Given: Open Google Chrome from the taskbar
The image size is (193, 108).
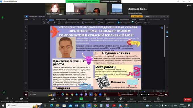Looking at the screenshot, I should 95,105.
